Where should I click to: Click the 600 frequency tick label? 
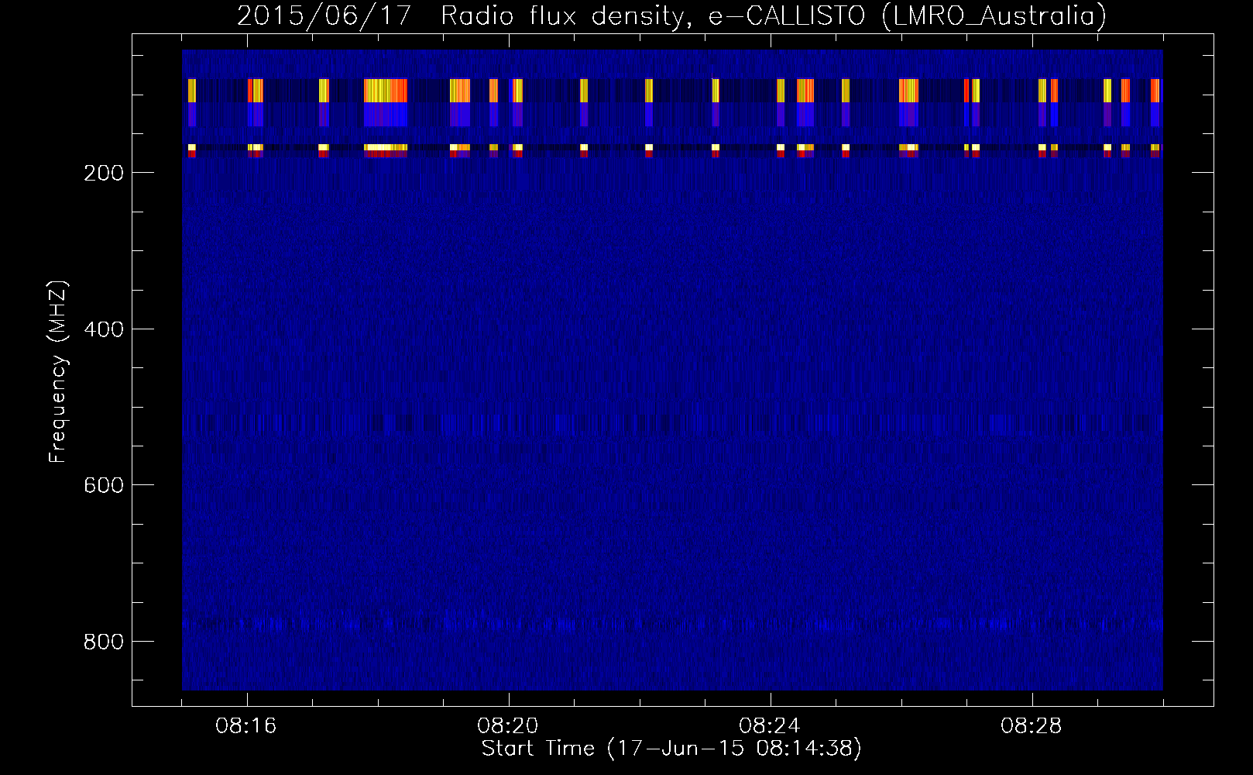(x=103, y=485)
